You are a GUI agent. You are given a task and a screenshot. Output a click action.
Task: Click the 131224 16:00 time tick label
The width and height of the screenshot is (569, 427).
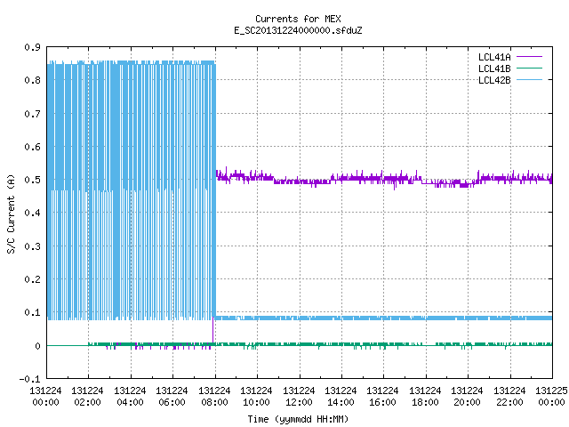pyautogui.click(x=382, y=397)
